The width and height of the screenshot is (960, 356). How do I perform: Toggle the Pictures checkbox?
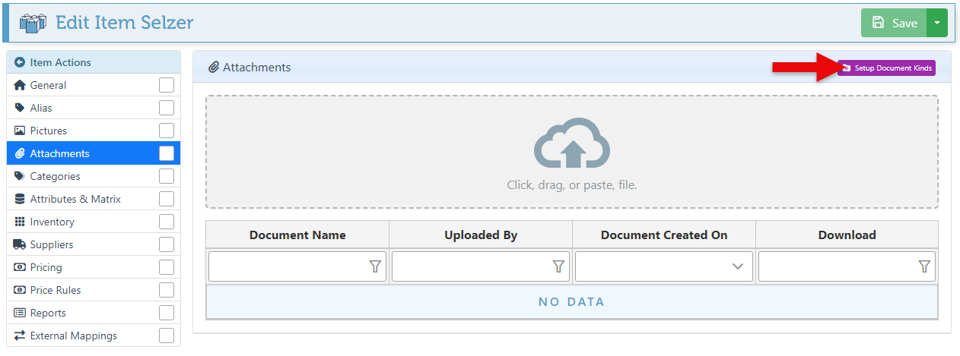[167, 131]
